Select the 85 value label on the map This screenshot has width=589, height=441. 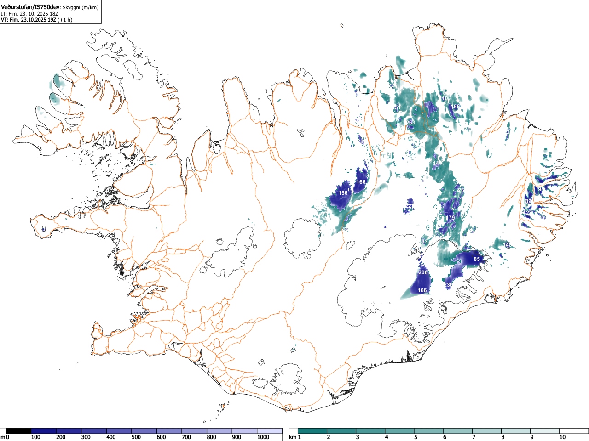pyautogui.click(x=477, y=259)
